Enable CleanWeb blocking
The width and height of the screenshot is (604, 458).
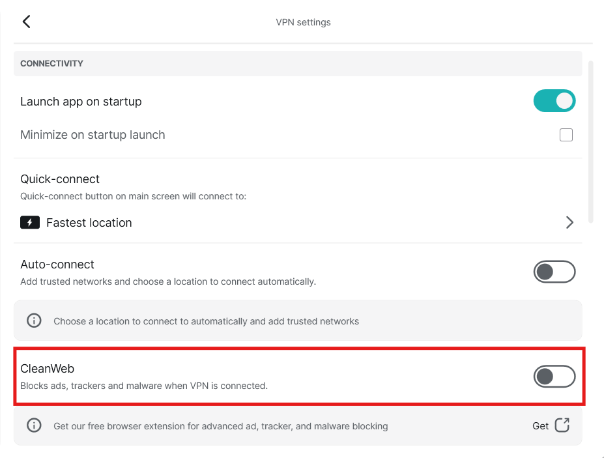point(554,377)
